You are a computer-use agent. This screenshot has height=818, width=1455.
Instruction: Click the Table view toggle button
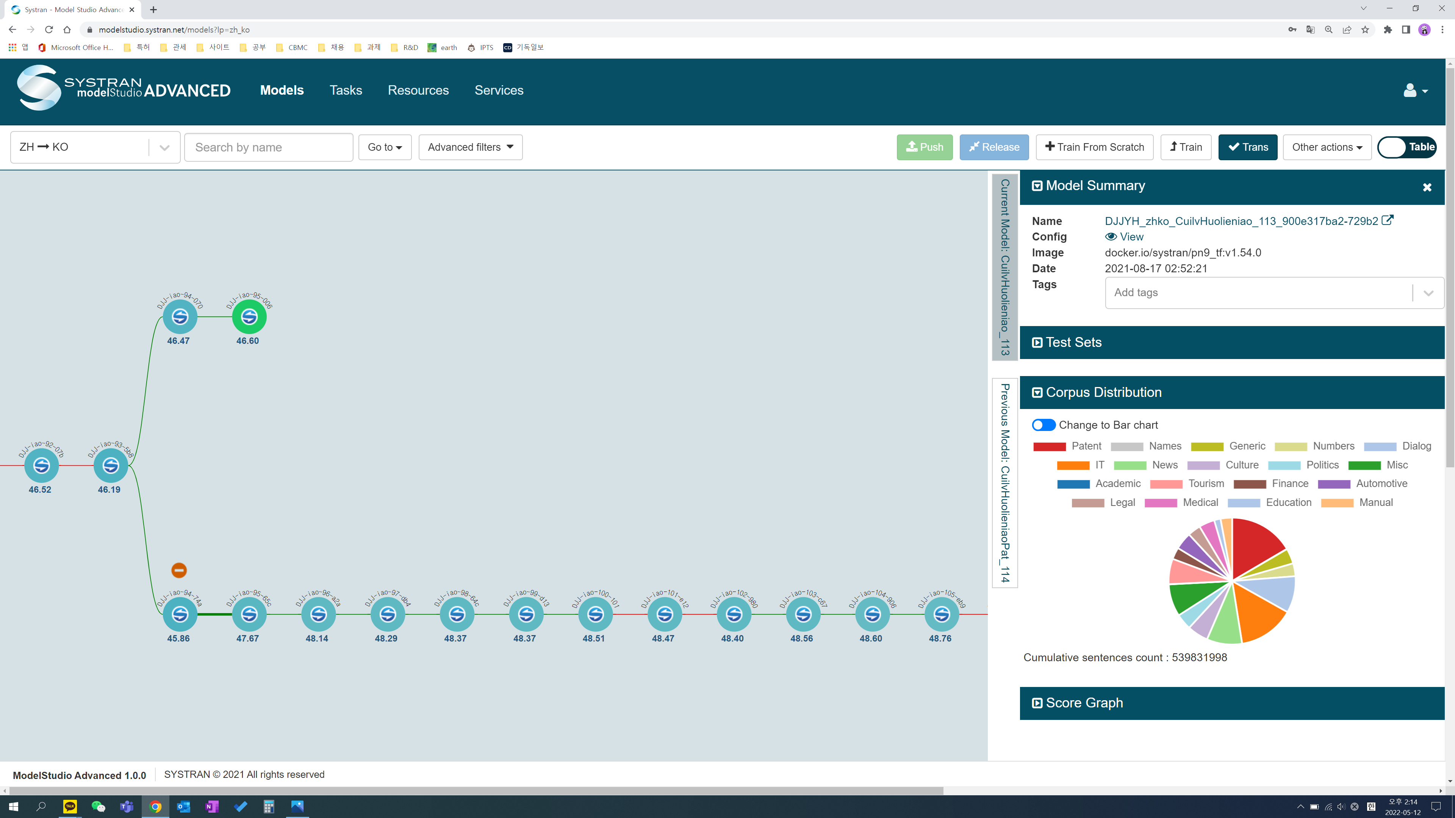click(1408, 147)
